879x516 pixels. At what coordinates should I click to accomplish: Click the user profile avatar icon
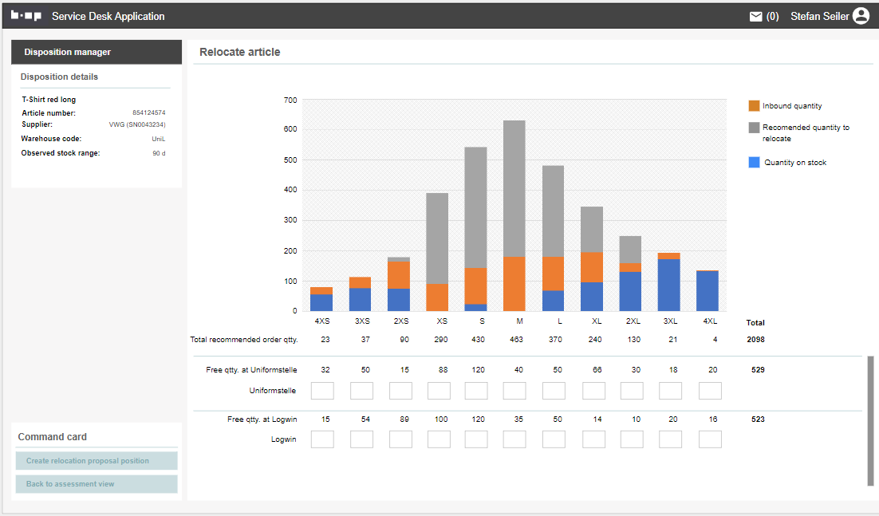point(861,16)
